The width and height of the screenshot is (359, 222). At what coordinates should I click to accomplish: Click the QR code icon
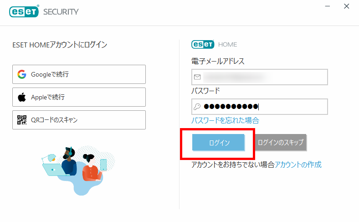point(22,120)
